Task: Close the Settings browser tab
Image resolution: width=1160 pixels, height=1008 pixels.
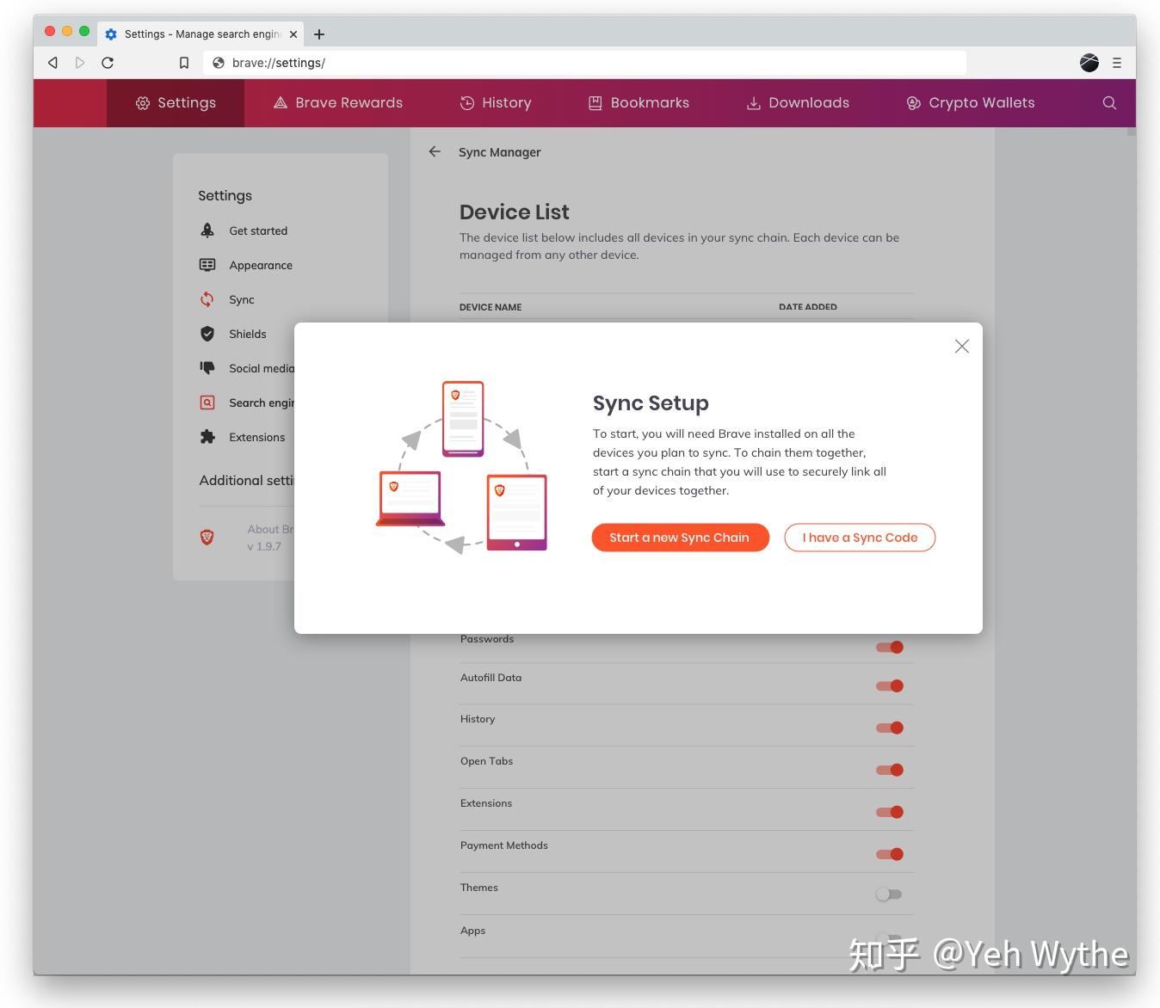Action: click(x=293, y=34)
